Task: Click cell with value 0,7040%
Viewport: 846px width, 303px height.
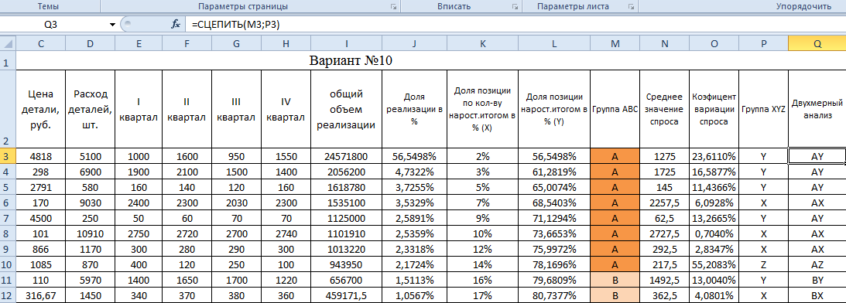Action: coord(714,234)
